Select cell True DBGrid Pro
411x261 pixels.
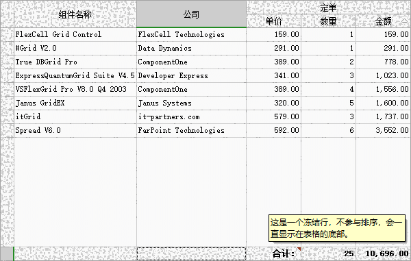(75, 62)
